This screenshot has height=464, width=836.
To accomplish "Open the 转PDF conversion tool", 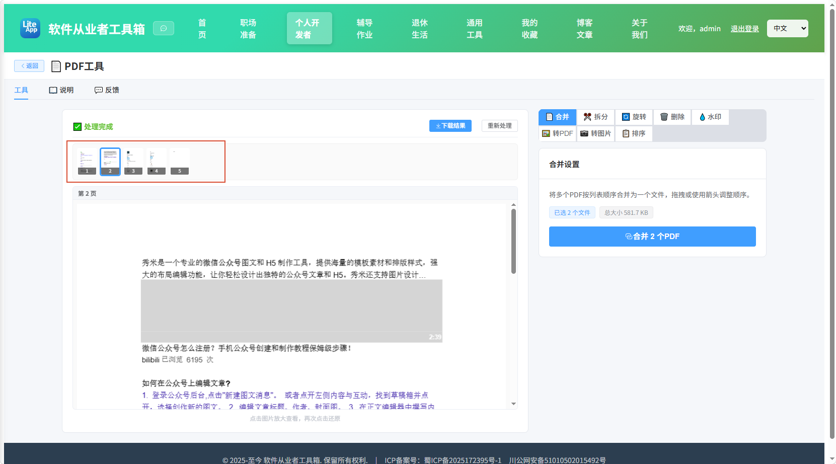I will (x=557, y=133).
